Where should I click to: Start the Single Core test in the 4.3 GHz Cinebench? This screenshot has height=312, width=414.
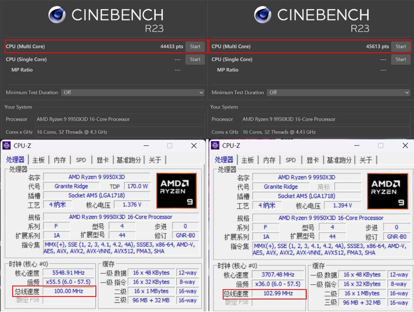pyautogui.click(x=195, y=59)
